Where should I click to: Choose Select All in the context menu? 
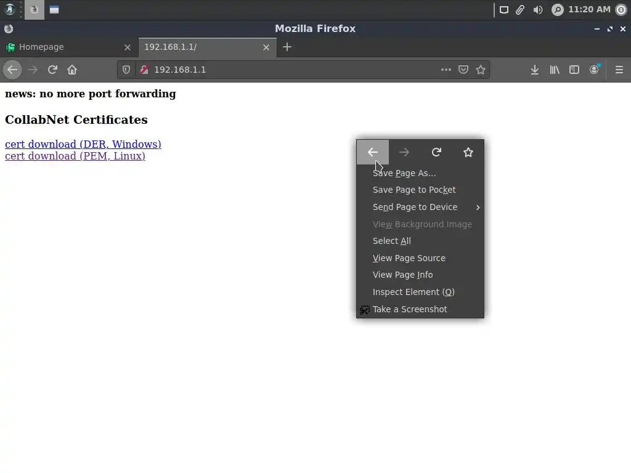420,241
